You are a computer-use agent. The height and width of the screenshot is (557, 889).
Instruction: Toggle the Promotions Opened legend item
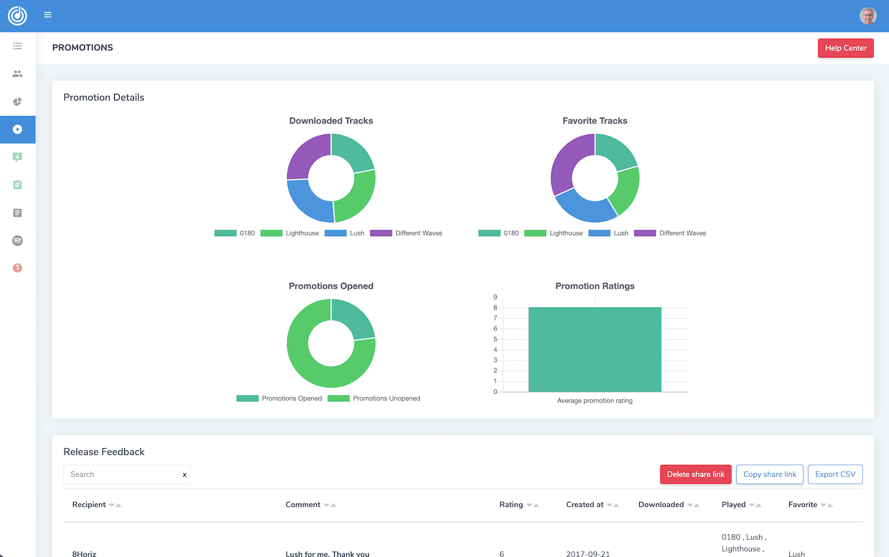pos(279,398)
